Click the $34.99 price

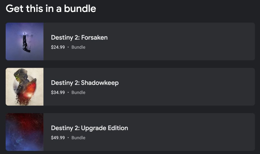[58, 92]
